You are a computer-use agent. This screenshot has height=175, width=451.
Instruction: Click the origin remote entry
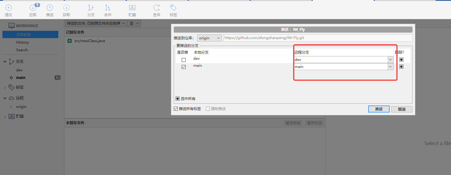[x=21, y=107]
